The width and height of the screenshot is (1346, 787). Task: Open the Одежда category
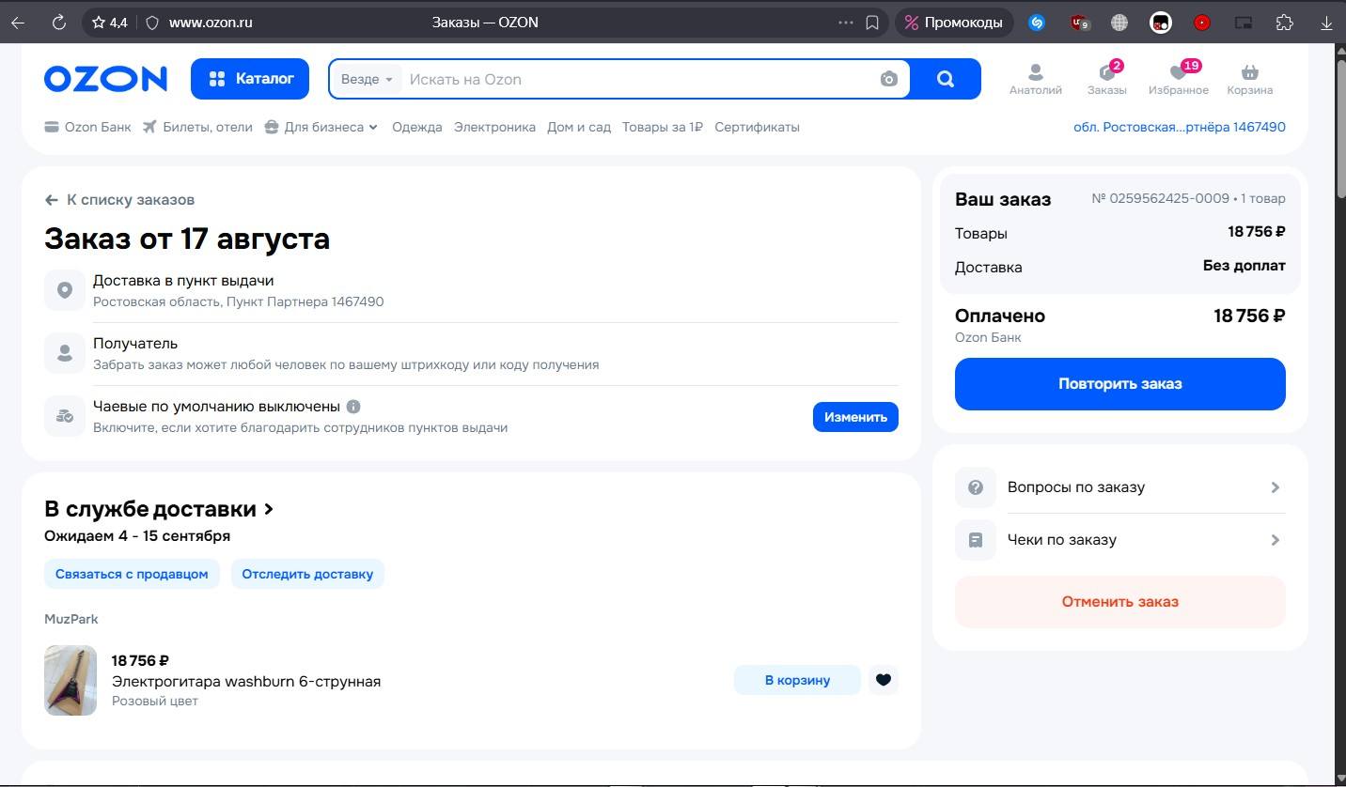point(417,127)
